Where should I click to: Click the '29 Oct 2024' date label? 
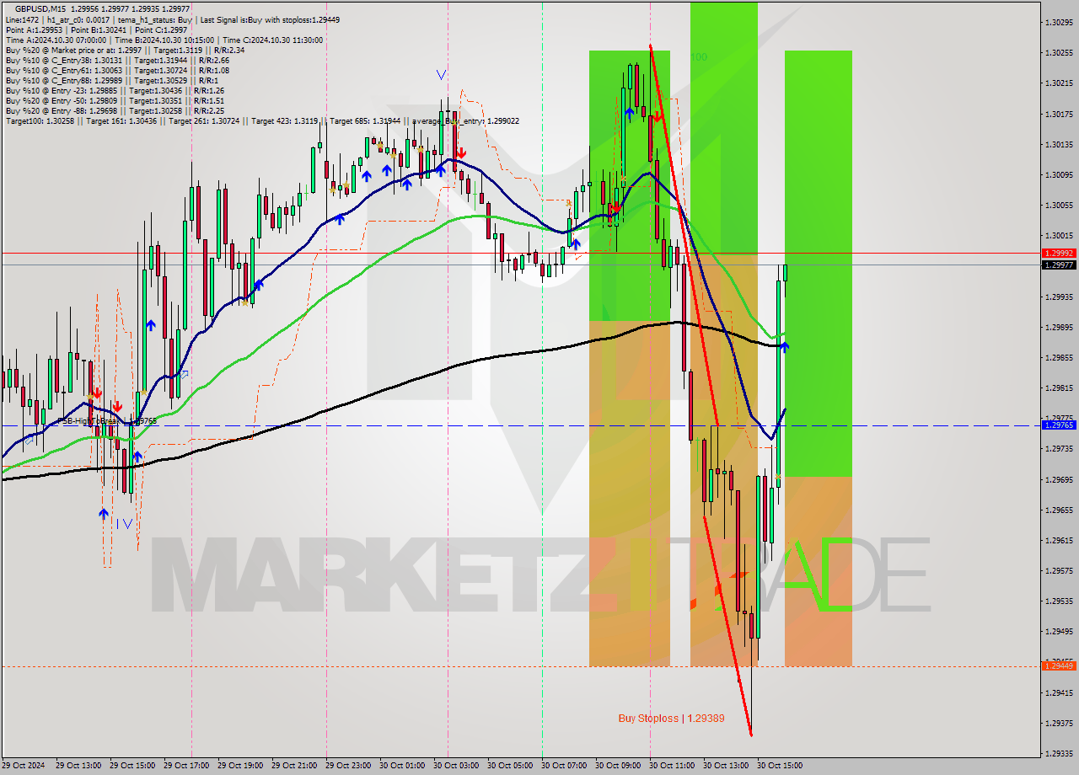coord(24,766)
